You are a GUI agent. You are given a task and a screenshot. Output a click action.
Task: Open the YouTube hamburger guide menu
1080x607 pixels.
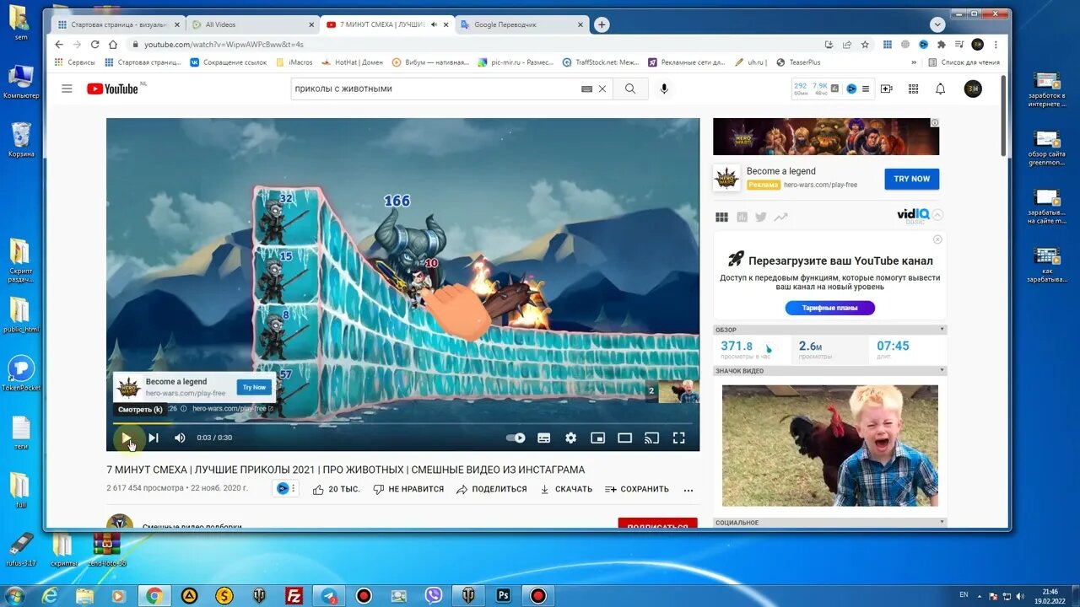tap(67, 89)
